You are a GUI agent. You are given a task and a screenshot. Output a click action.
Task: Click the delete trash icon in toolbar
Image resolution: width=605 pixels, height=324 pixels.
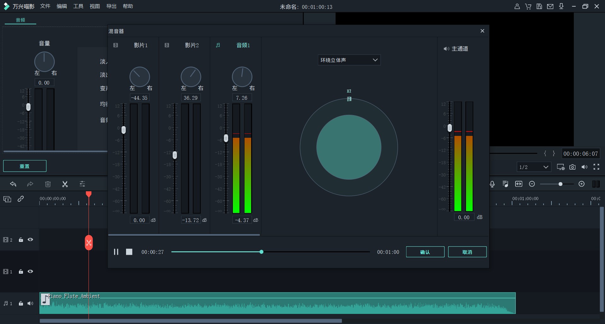pos(48,184)
